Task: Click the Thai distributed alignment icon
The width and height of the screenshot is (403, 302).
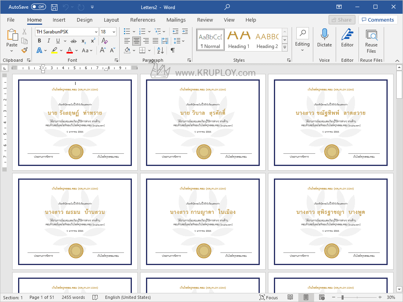Action: 165,41
